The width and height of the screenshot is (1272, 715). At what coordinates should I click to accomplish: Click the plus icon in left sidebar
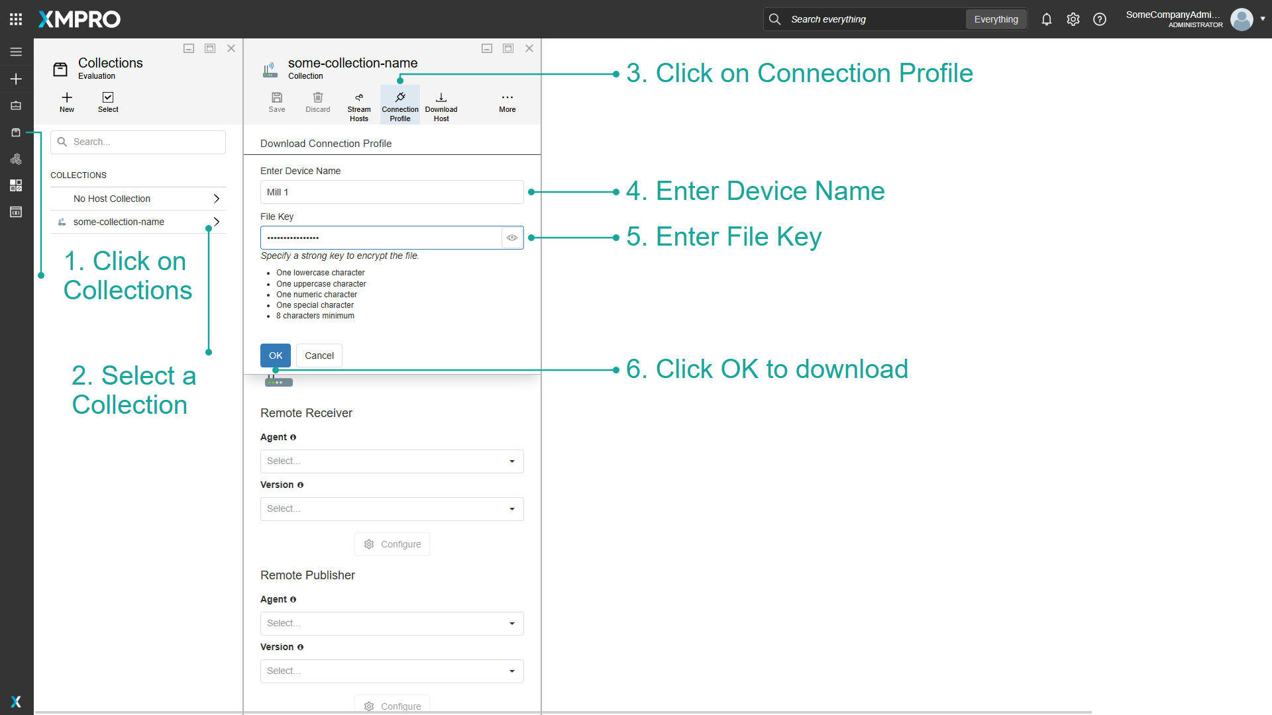click(x=16, y=79)
